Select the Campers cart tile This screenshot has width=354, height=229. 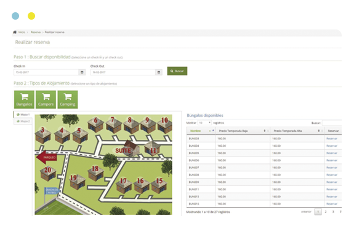click(x=46, y=99)
